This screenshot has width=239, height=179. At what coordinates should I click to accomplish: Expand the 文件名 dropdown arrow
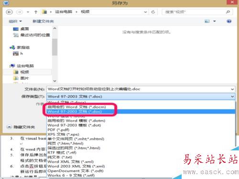(232, 89)
